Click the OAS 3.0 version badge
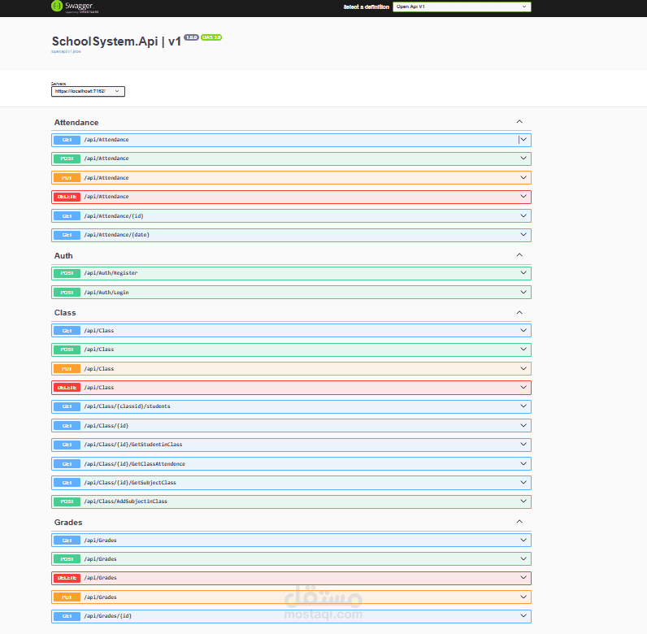The width and height of the screenshot is (647, 634). 211,37
